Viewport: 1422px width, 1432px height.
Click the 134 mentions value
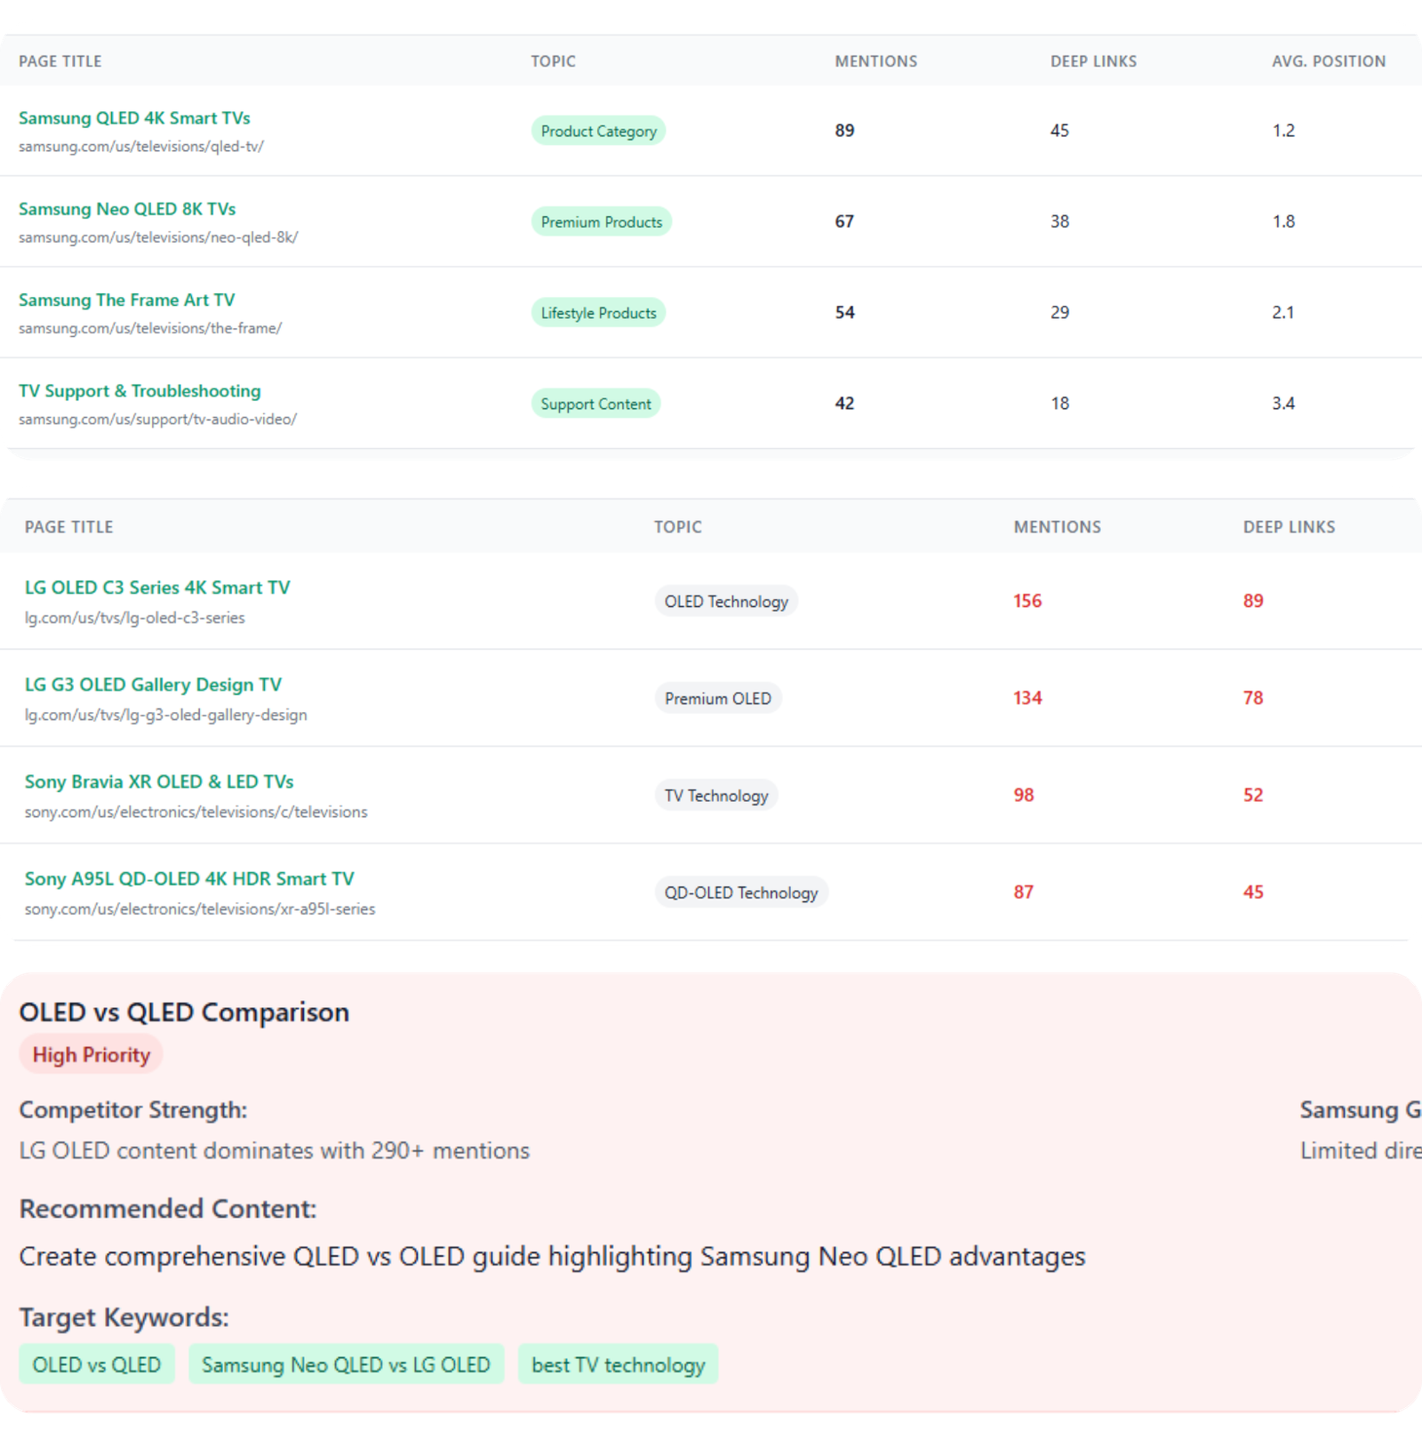(x=1027, y=698)
